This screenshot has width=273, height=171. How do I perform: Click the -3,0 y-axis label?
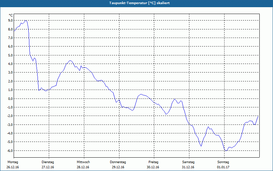[x=10, y=124]
